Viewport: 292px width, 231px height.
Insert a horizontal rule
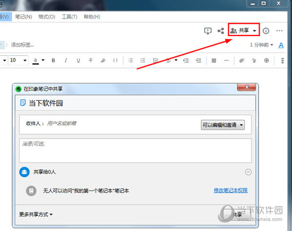(226, 61)
